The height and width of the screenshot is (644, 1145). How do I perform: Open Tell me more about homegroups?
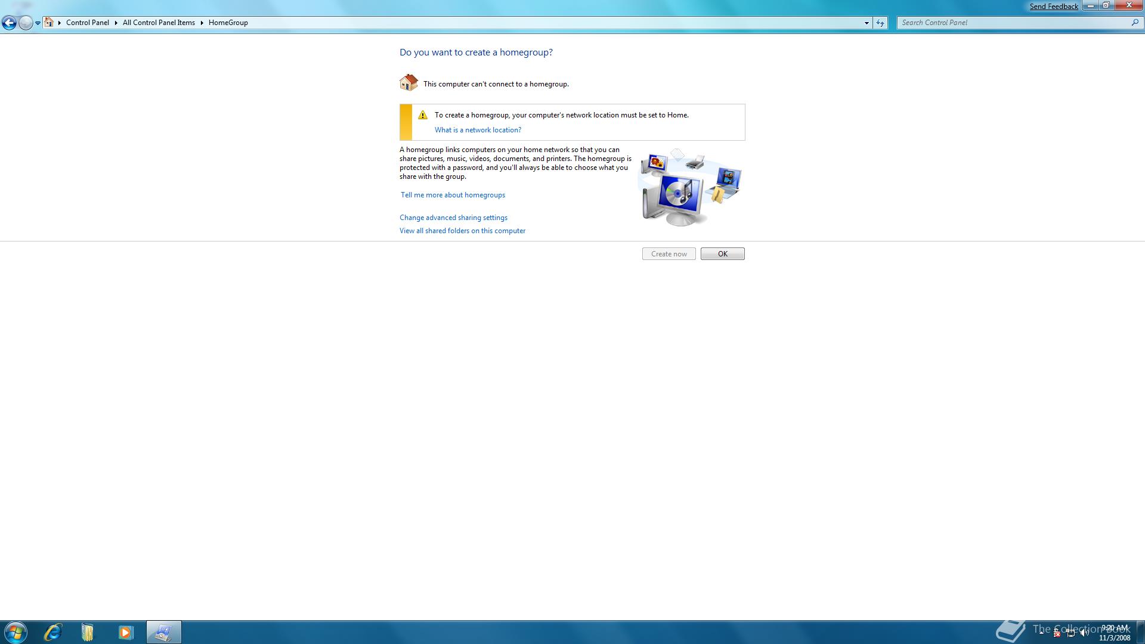(453, 195)
